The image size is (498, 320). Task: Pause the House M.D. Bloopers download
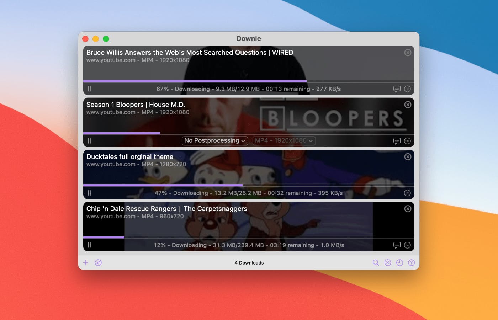(x=89, y=141)
